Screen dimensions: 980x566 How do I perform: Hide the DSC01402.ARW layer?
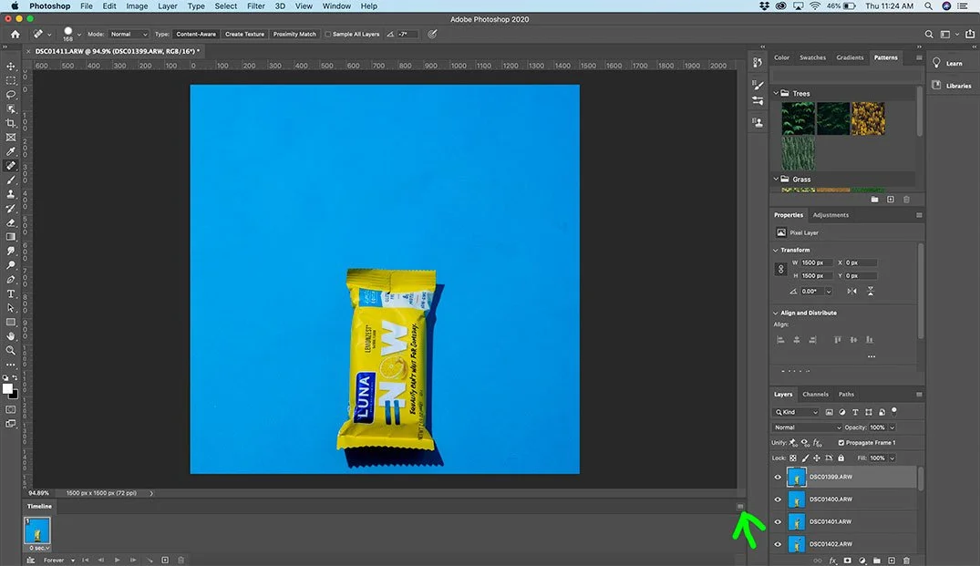778,544
